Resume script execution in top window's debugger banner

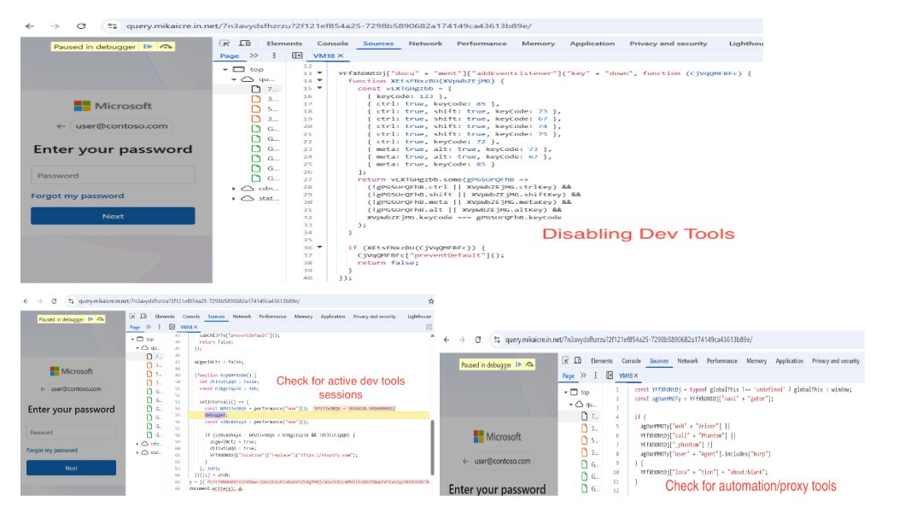pyautogui.click(x=149, y=46)
